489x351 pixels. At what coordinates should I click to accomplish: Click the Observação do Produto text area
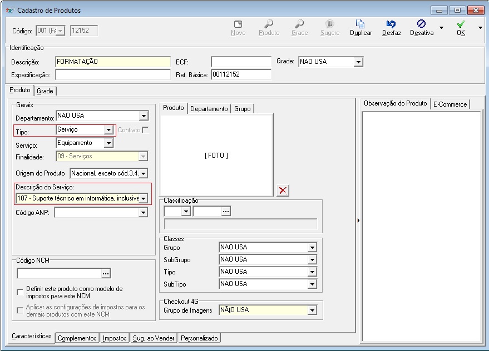point(421,227)
